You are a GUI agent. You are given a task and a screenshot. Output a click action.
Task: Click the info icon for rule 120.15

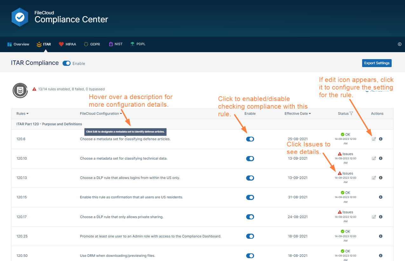pos(381,197)
